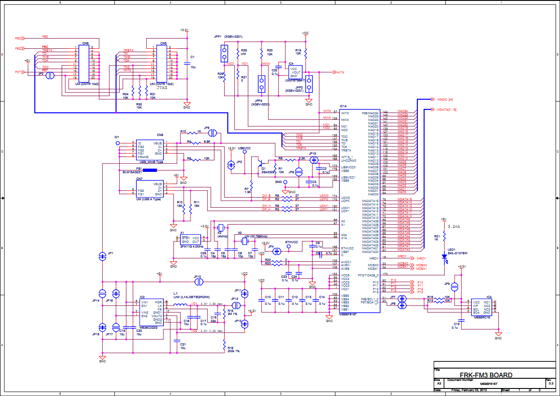Click the JP2 jumper symbol
Screen dimensions: 560x396
[x=50, y=75]
